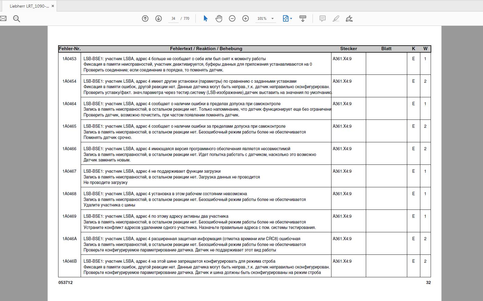The height and width of the screenshot is (301, 483).
Task: Add a comment sticky note
Action: (323, 19)
